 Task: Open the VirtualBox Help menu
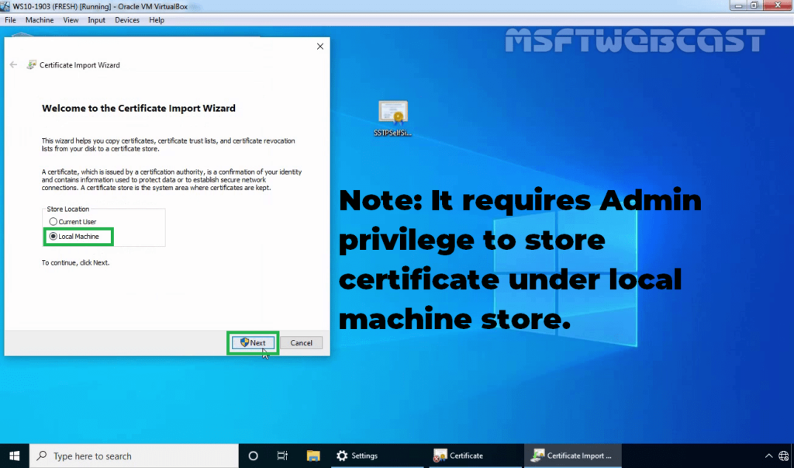(157, 19)
